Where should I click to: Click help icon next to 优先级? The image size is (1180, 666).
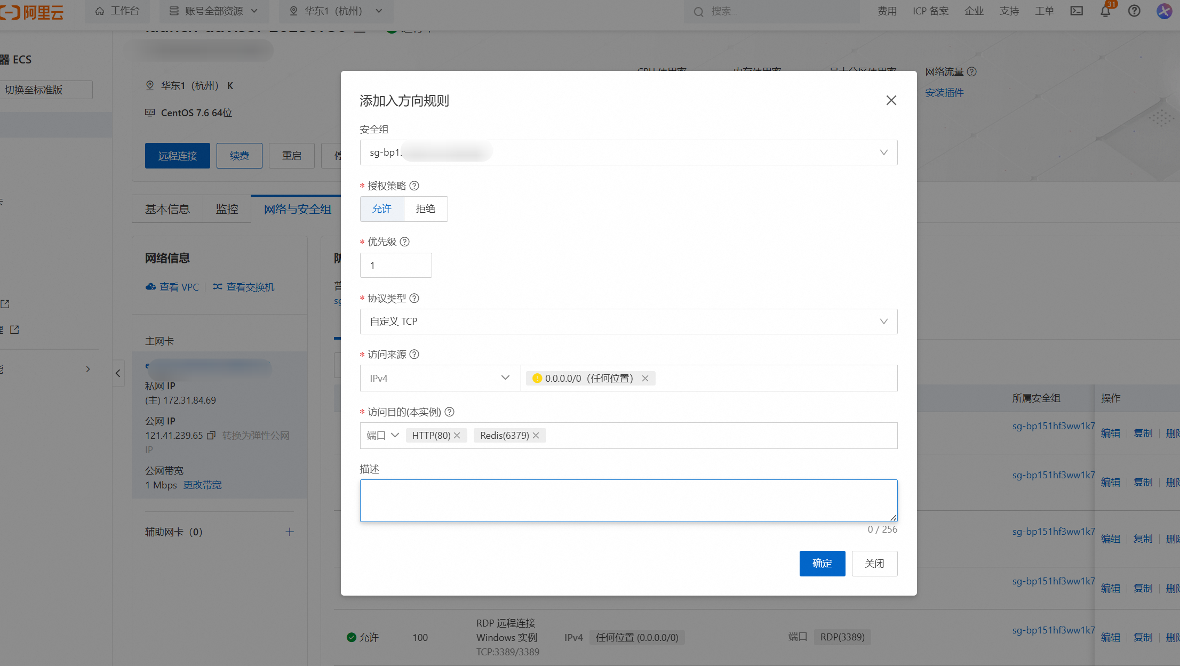pos(404,242)
